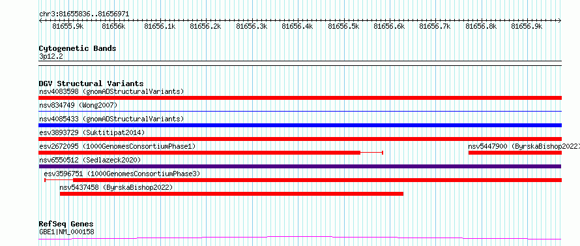The image size is (580, 246).
Task: Click ruler position 81656.7k
Action: (x=435, y=26)
